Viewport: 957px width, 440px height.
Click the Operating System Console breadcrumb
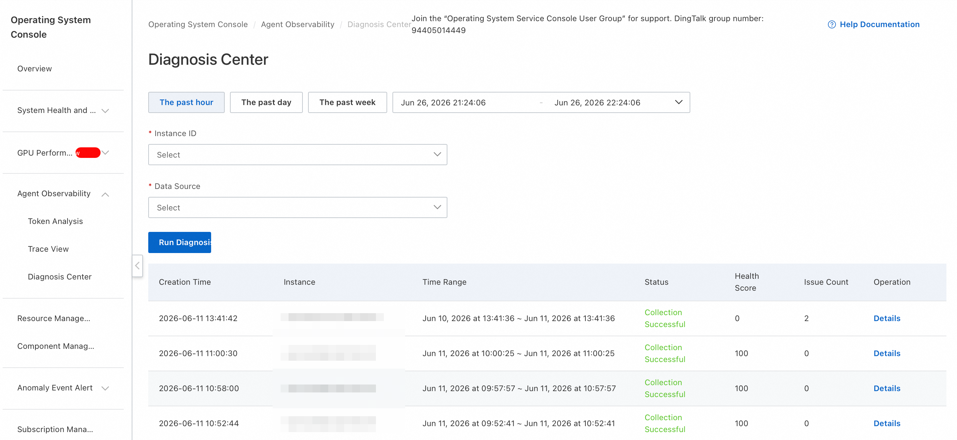point(198,24)
